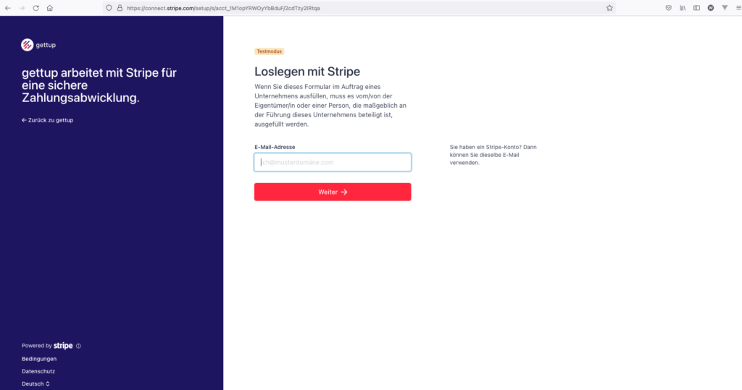Click the funnel-shaped extension icon
Screen dimensions: 742x390
coord(725,8)
